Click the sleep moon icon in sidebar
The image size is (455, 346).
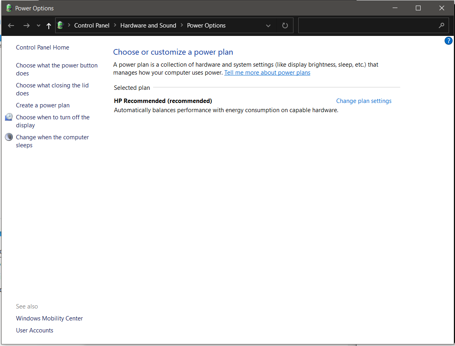click(9, 136)
